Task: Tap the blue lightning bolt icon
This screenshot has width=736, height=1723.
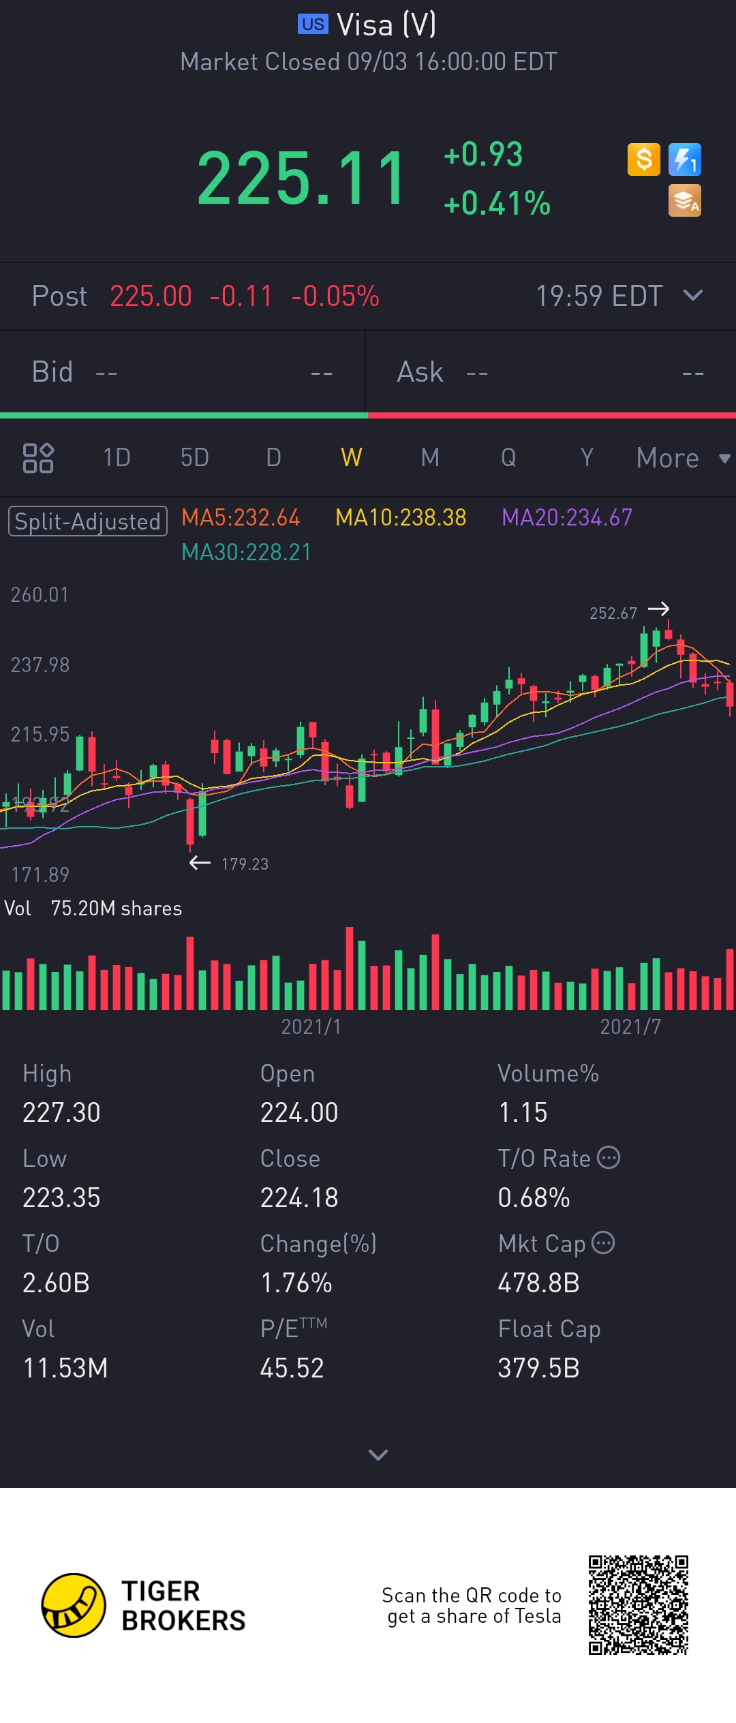Action: coord(685,160)
